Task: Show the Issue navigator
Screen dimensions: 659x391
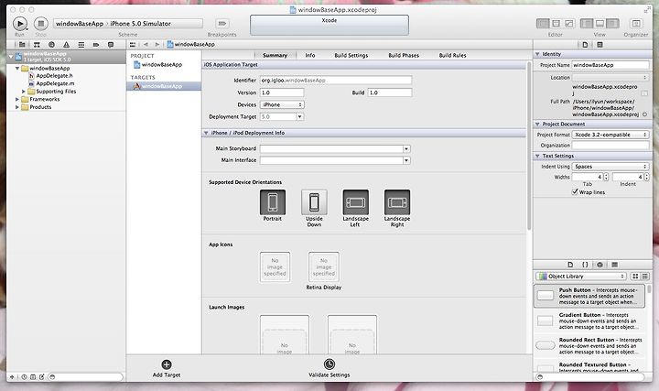Action: 67,45
